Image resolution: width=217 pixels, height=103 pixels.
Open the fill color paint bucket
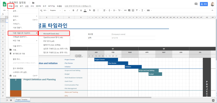pyautogui.click(x=90, y=10)
